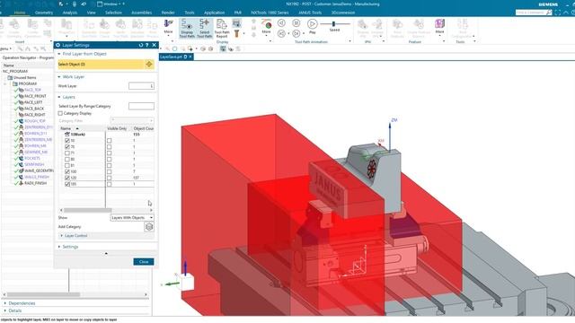Open the Show layers dropdown
The width and height of the screenshot is (575, 323).
[x=132, y=217]
